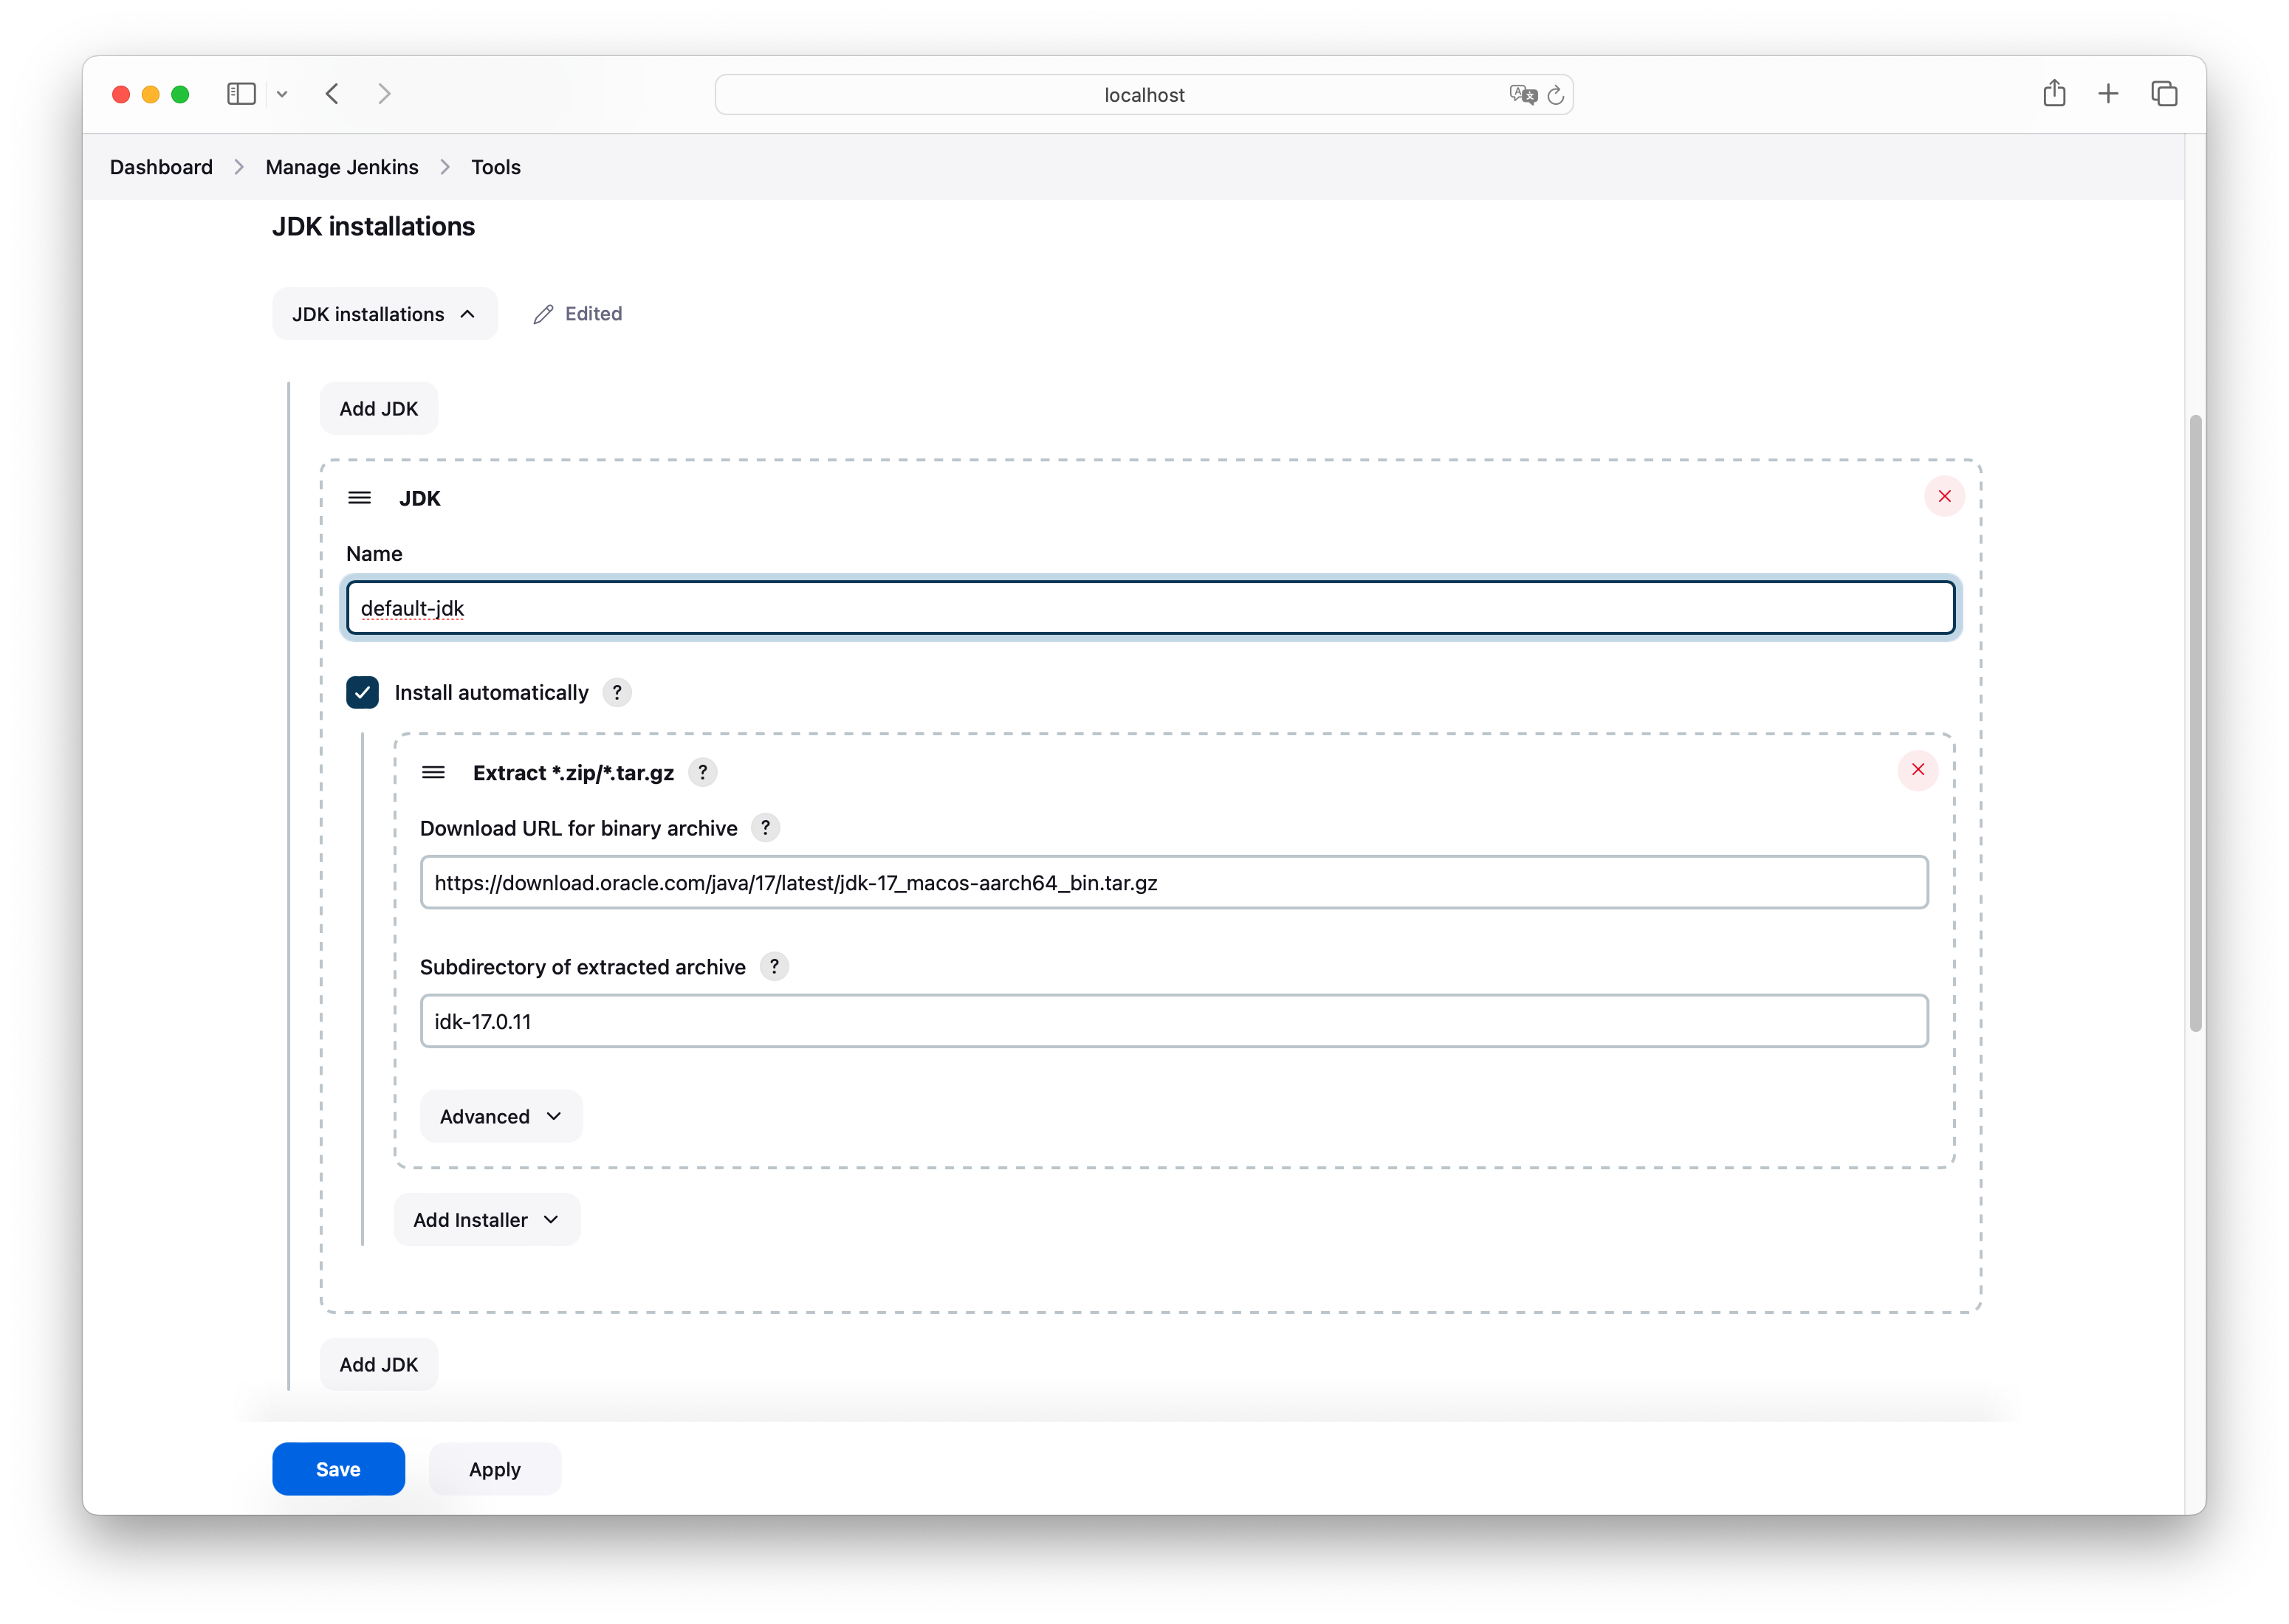Viewport: 2289px width, 1624px height.
Task: Click the Safari reload page icon
Action: click(1555, 95)
